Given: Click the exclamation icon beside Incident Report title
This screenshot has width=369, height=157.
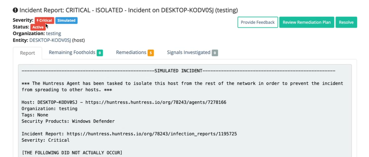Looking at the screenshot, I should [x=15, y=9].
